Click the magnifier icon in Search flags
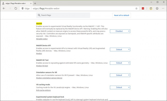The image size is (167, 101). pos(39,15)
